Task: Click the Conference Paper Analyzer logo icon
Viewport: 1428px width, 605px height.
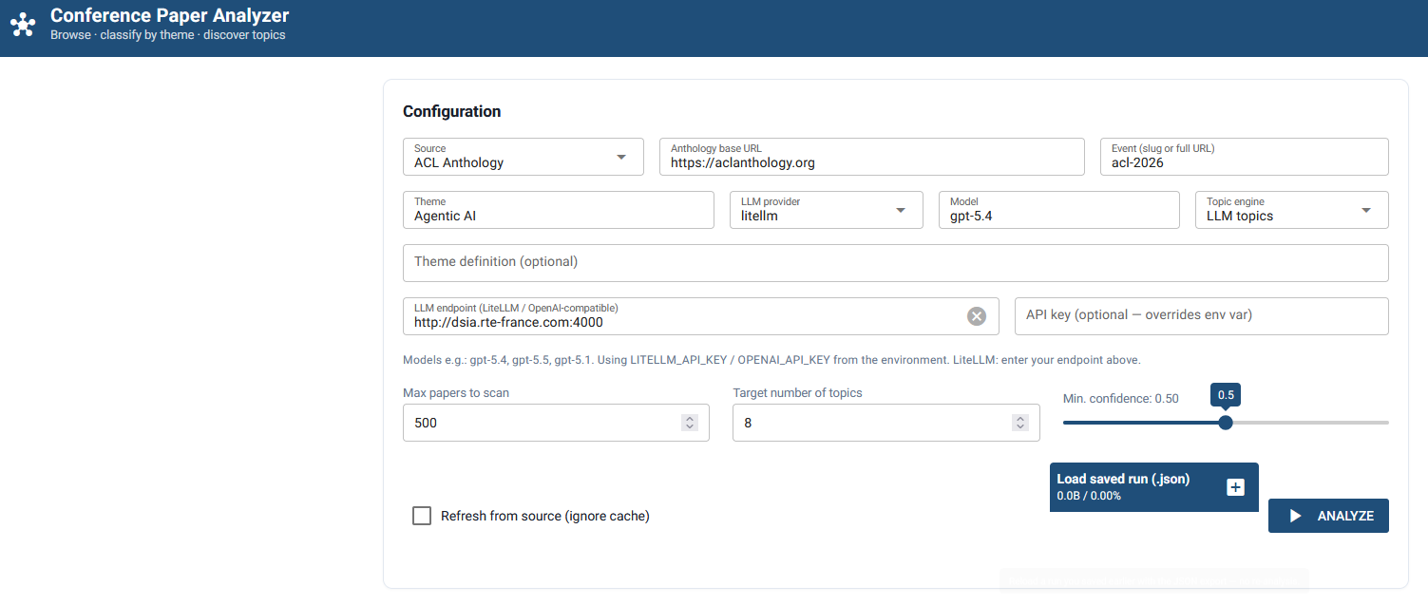Action: click(x=23, y=25)
